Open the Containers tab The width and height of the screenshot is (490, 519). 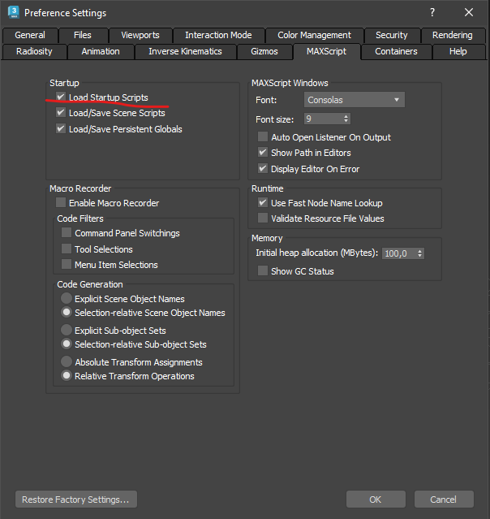coord(396,52)
